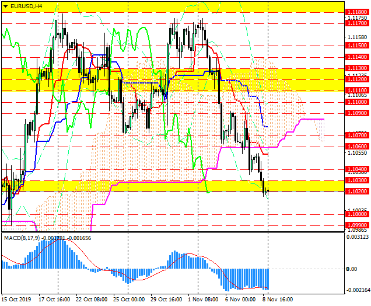Select the 1.11700 price level label
The width and height of the screenshot is (371, 306).
pos(356,23)
